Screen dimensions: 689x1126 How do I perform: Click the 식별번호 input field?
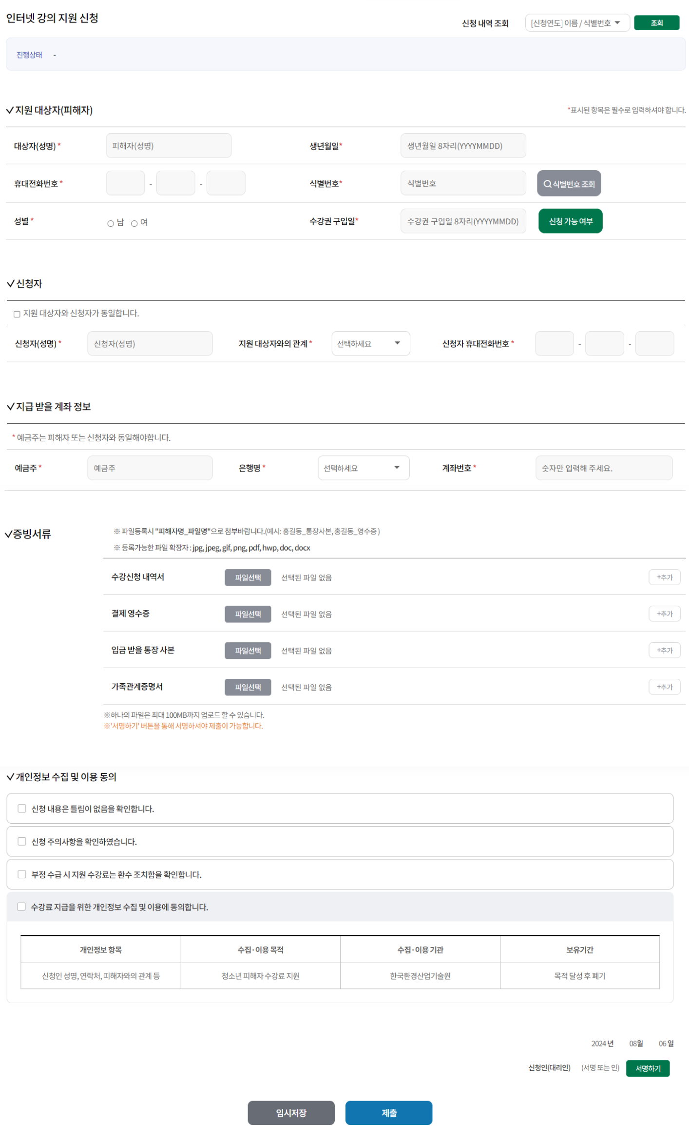[463, 183]
